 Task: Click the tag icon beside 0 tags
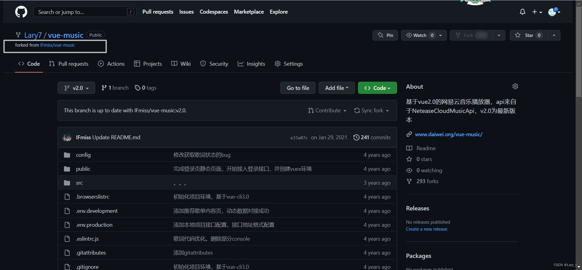[x=138, y=88]
